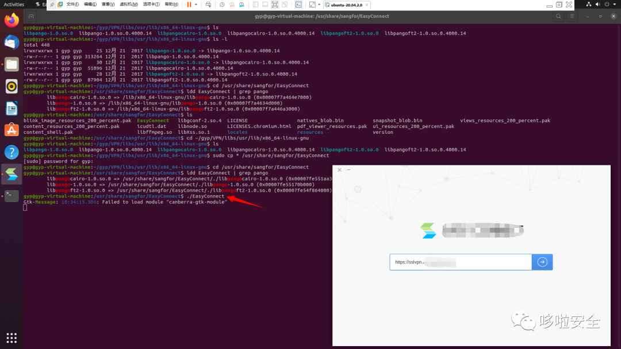Launch LibreOffice Writer from the dock

(11, 108)
